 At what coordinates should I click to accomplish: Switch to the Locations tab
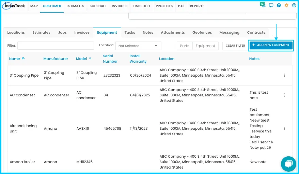point(16,32)
